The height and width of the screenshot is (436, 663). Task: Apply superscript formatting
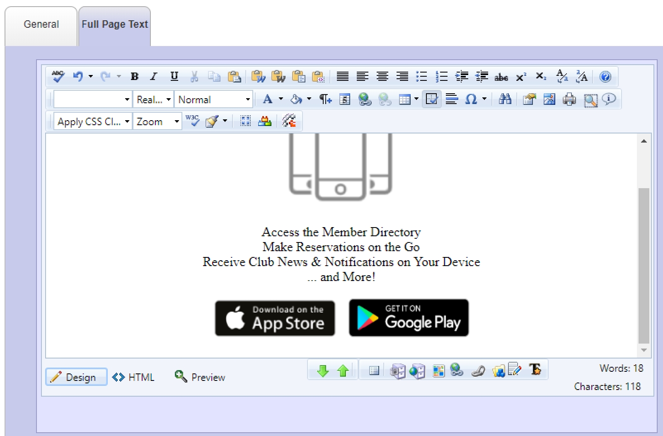click(x=521, y=77)
